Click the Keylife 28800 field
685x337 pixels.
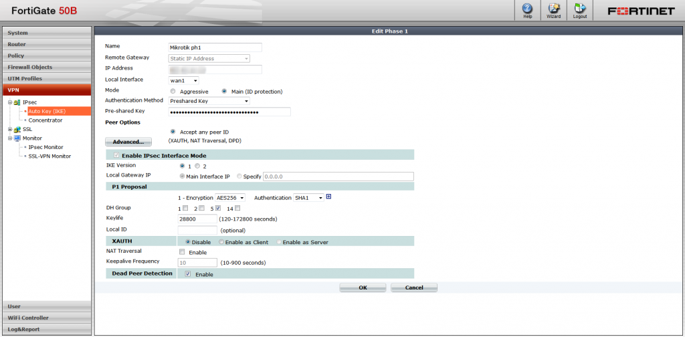197,219
